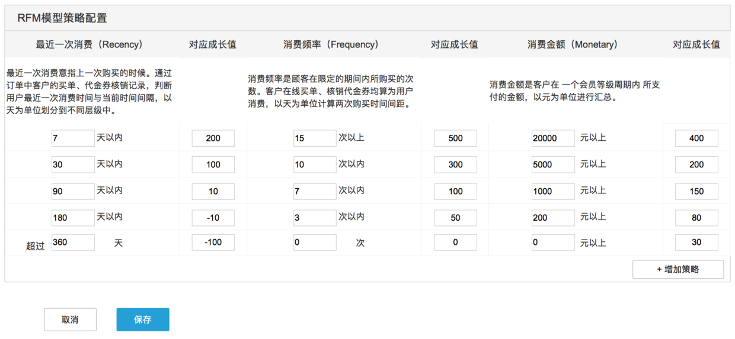
Task: Select the Frequency growth value field showing 300
Action: (x=455, y=165)
